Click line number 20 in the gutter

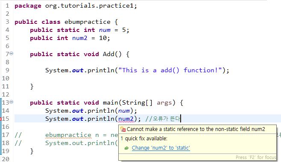click(x=6, y=159)
